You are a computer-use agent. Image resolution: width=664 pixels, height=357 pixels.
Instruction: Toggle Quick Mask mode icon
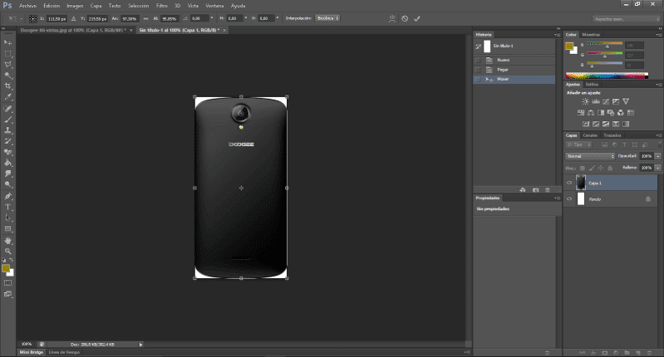pos(7,283)
